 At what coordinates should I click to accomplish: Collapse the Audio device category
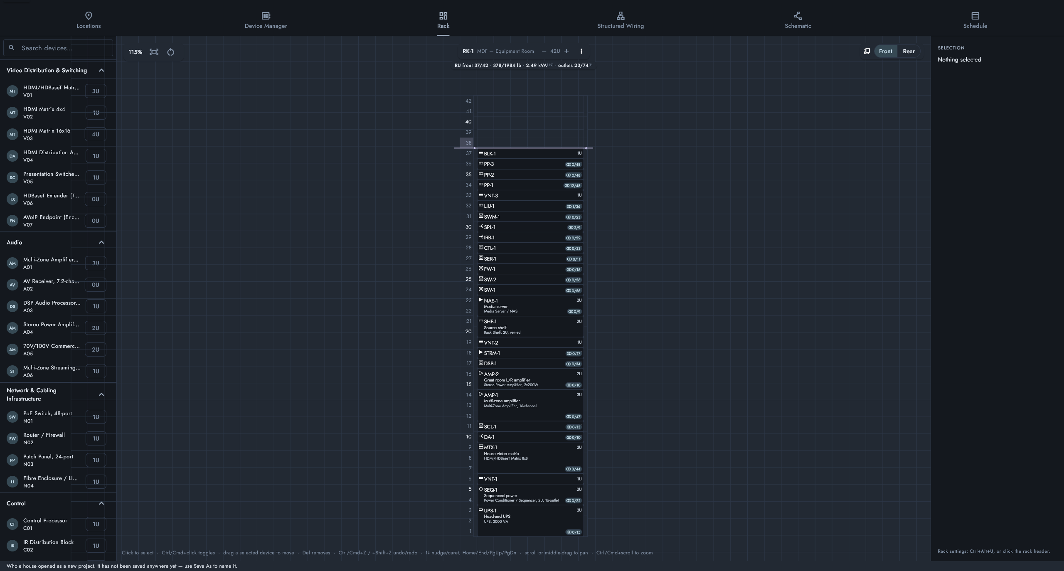click(x=101, y=242)
